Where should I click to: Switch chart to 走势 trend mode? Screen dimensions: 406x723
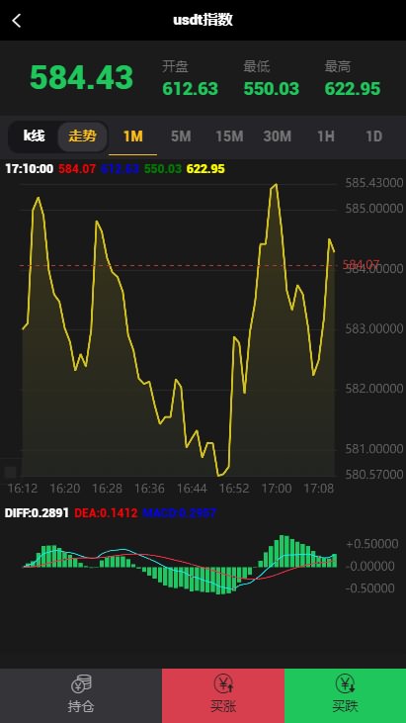pos(83,136)
